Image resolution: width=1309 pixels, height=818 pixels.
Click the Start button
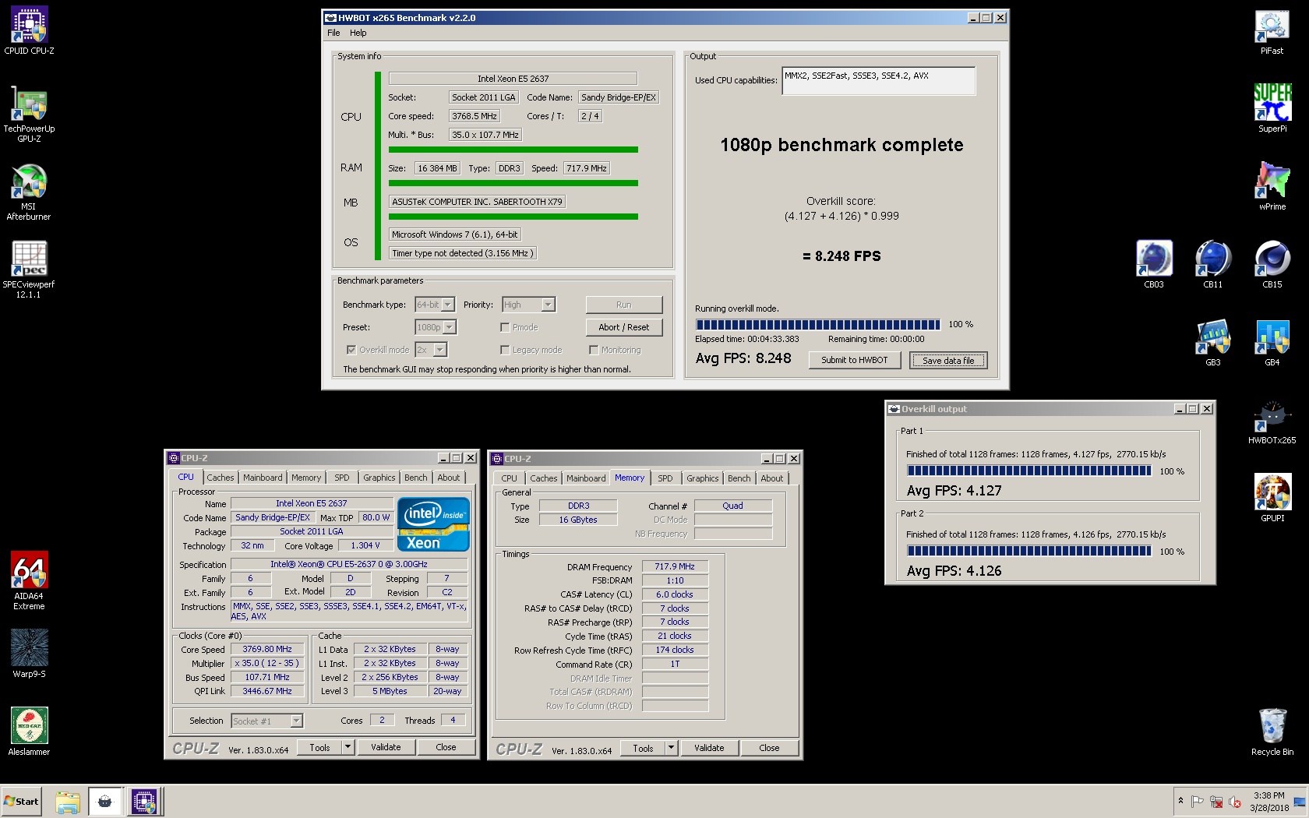tap(22, 802)
